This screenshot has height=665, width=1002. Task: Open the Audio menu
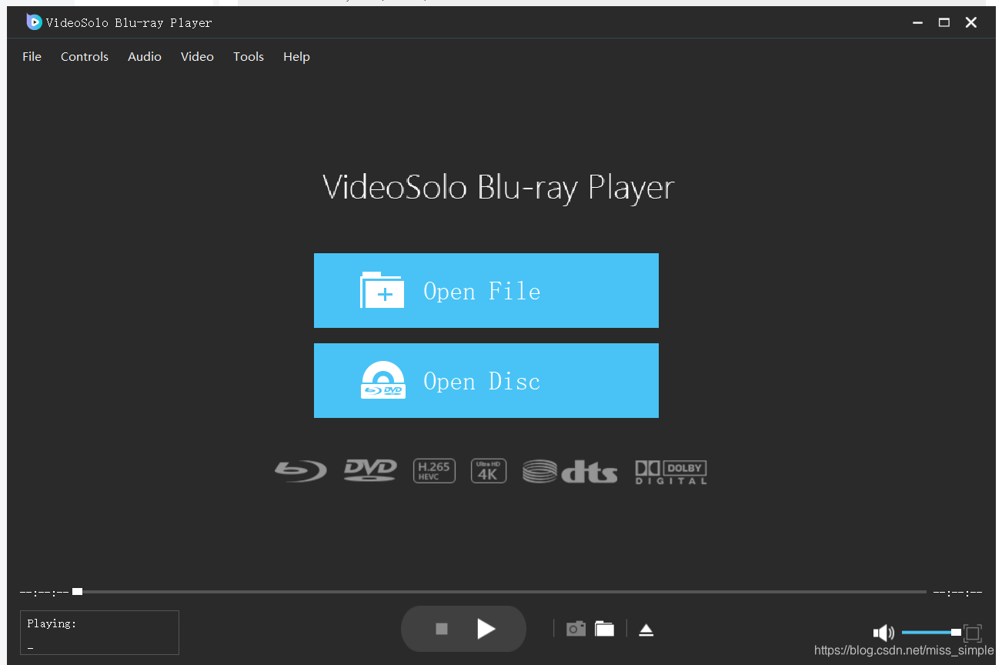pyautogui.click(x=145, y=57)
